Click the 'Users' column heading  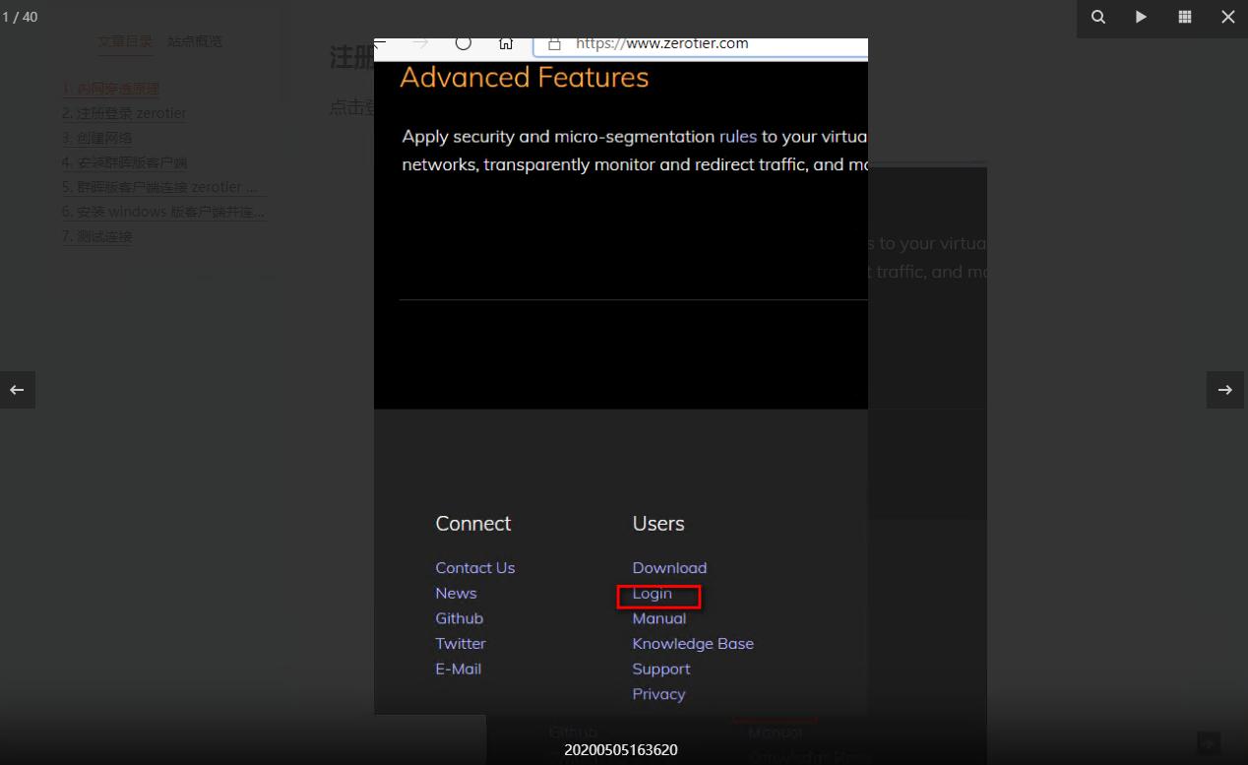click(x=658, y=524)
